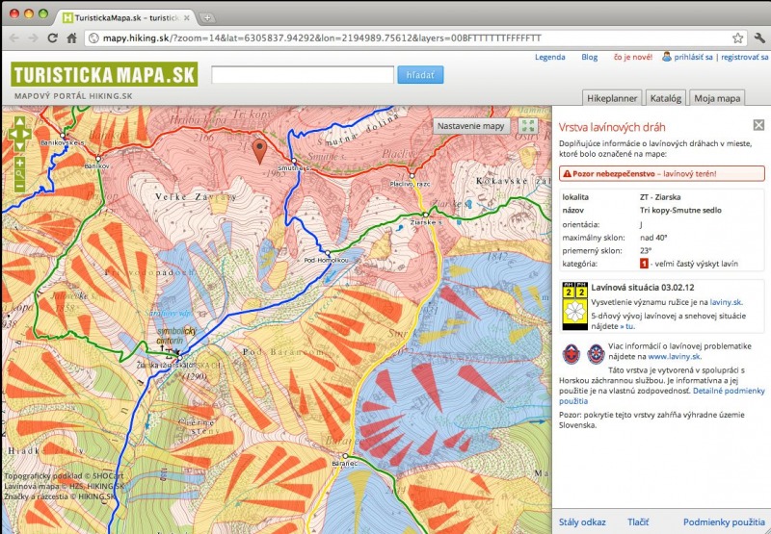Open the Nastavenie mapy settings
The width and height of the screenshot is (771, 534).
[x=471, y=126]
